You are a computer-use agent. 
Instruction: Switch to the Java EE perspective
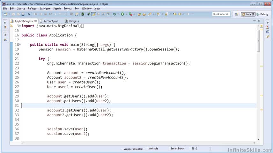[x=248, y=14]
